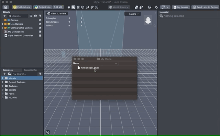Add a new object in Objects panel
The height and width of the screenshot is (136, 220).
point(4,16)
